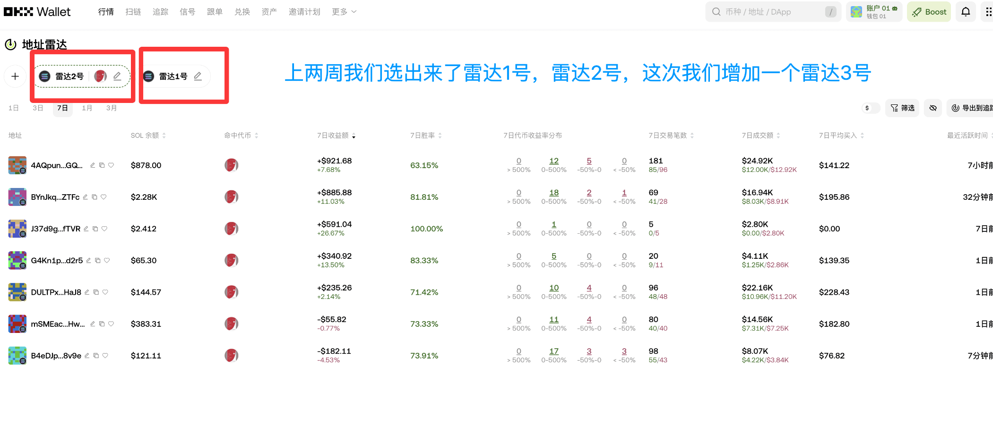The image size is (993, 443).
Task: Open the notifications bell
Action: click(966, 12)
